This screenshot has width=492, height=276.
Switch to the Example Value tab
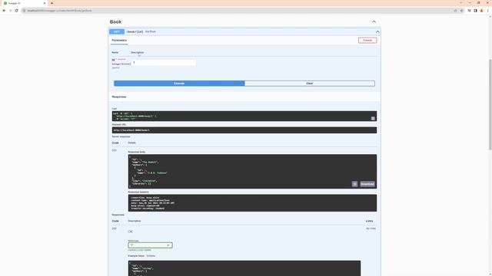(136, 255)
